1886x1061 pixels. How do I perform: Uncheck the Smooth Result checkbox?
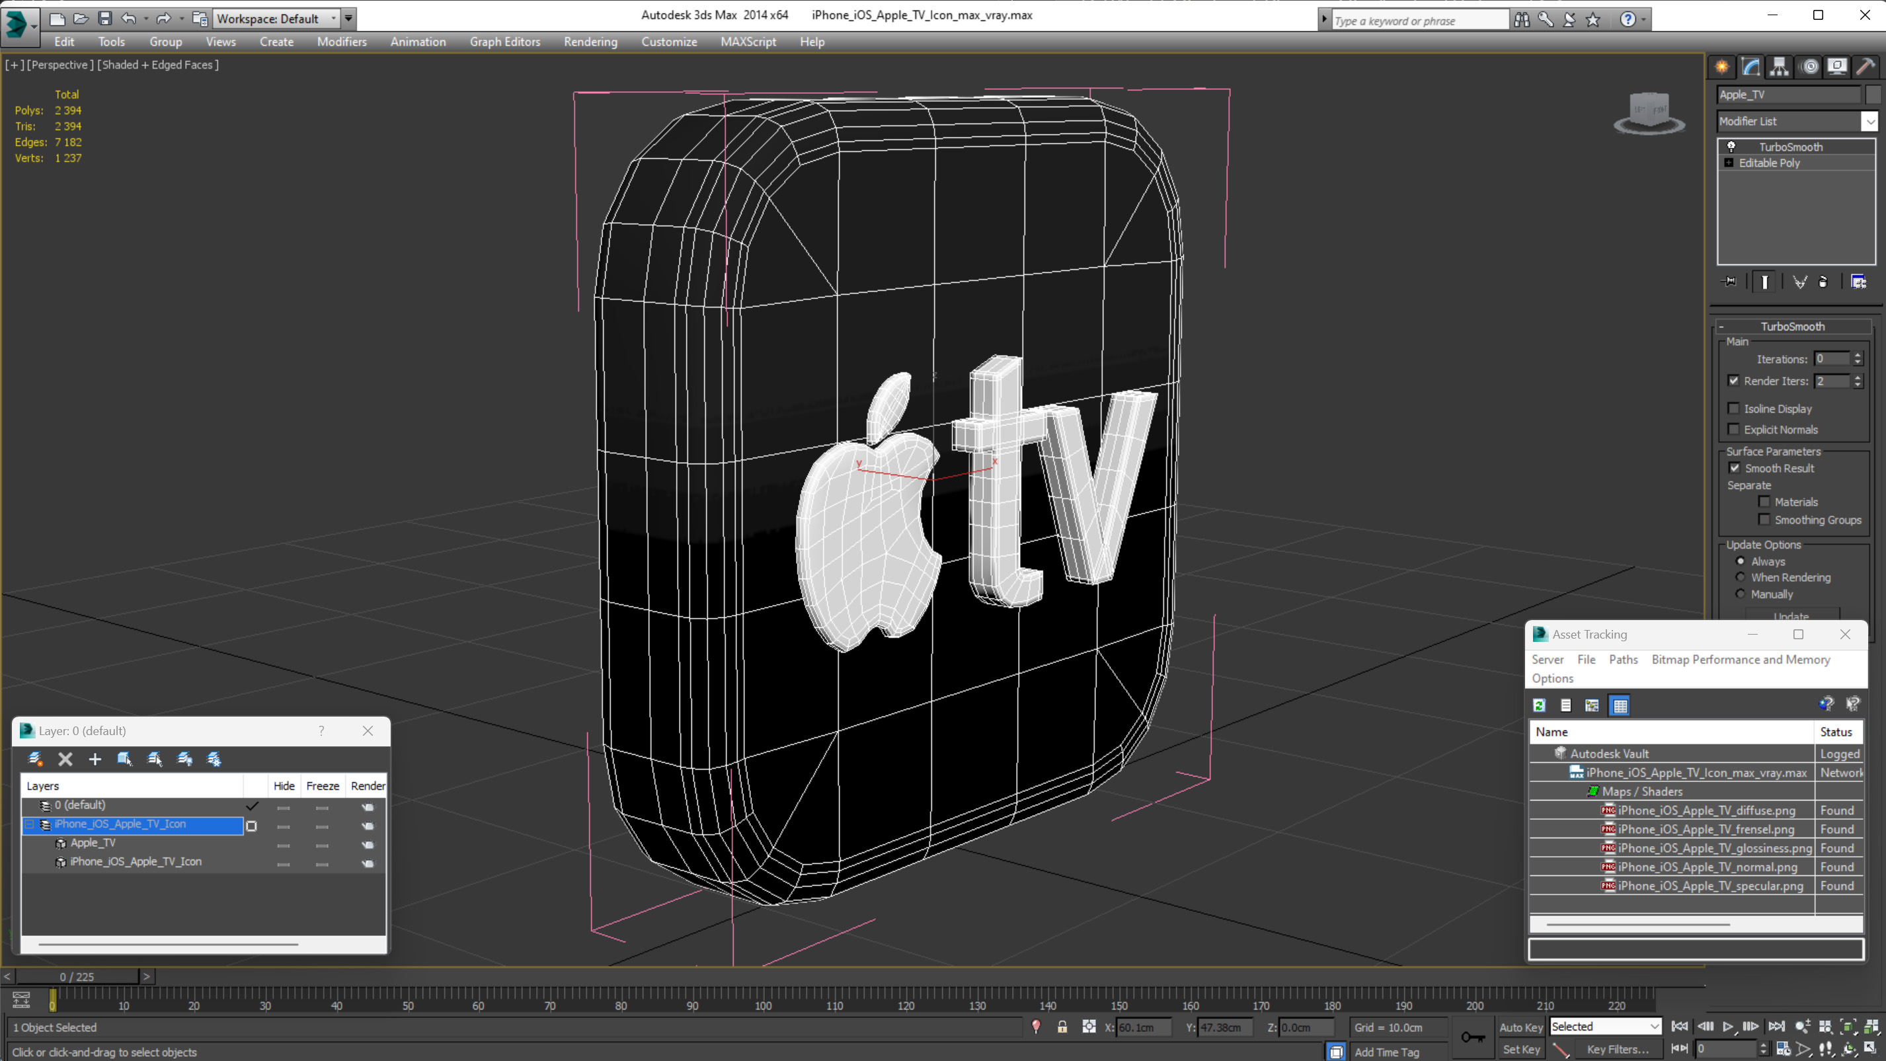1735,468
